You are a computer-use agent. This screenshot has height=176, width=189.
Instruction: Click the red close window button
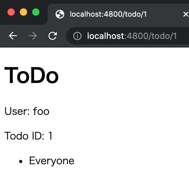point(11,12)
